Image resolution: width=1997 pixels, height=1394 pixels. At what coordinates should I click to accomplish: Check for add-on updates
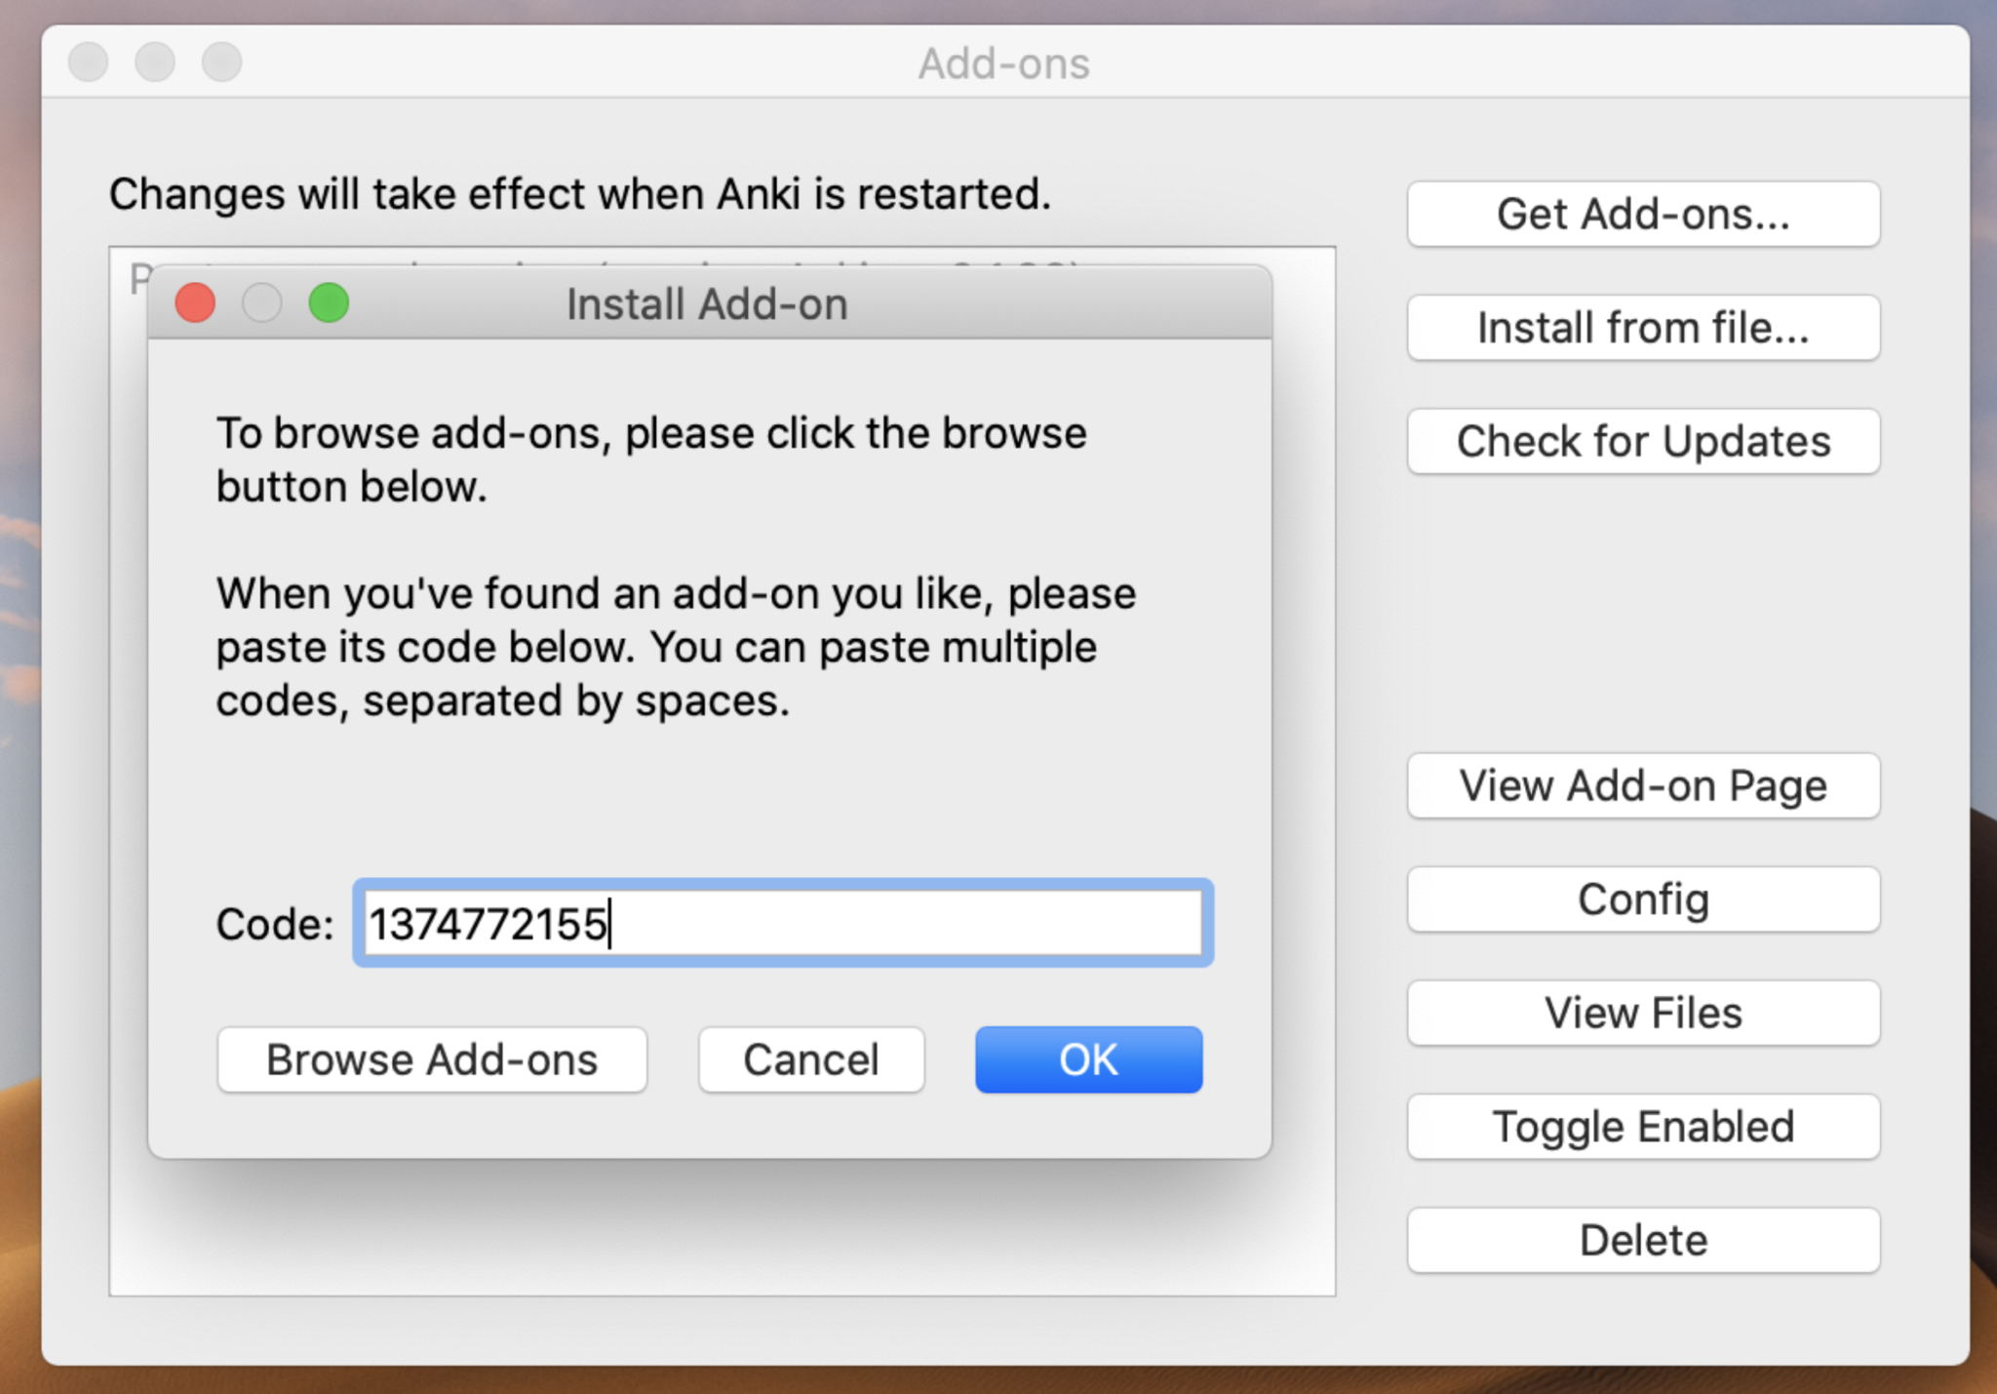[1643, 441]
